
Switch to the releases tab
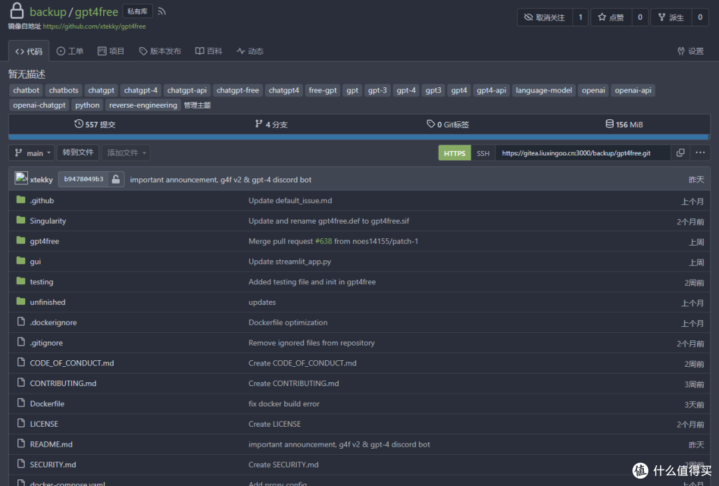160,51
